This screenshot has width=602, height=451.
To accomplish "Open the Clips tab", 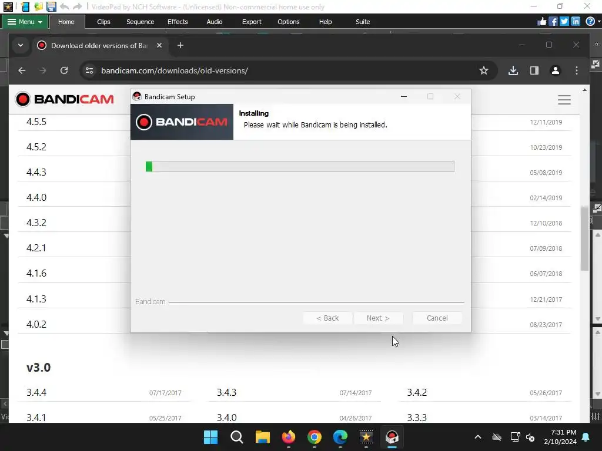I will [103, 22].
